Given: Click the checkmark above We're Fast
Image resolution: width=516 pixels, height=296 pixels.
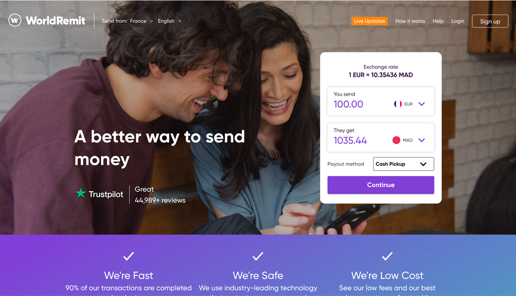Looking at the screenshot, I should 128,256.
